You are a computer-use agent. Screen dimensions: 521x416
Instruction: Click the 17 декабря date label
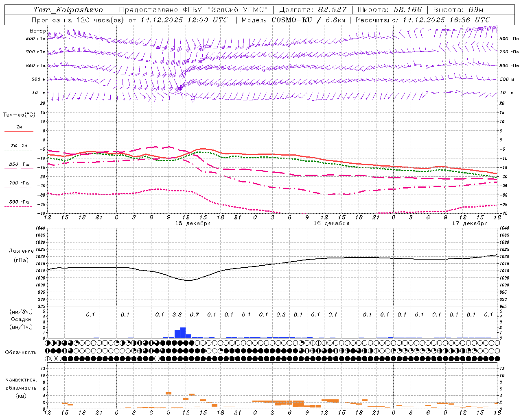[470, 223]
